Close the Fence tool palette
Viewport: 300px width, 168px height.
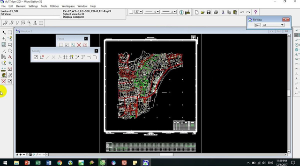[86, 39]
